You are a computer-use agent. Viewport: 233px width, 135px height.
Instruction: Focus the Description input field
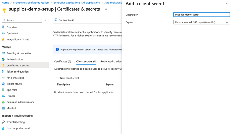click(x=201, y=15)
